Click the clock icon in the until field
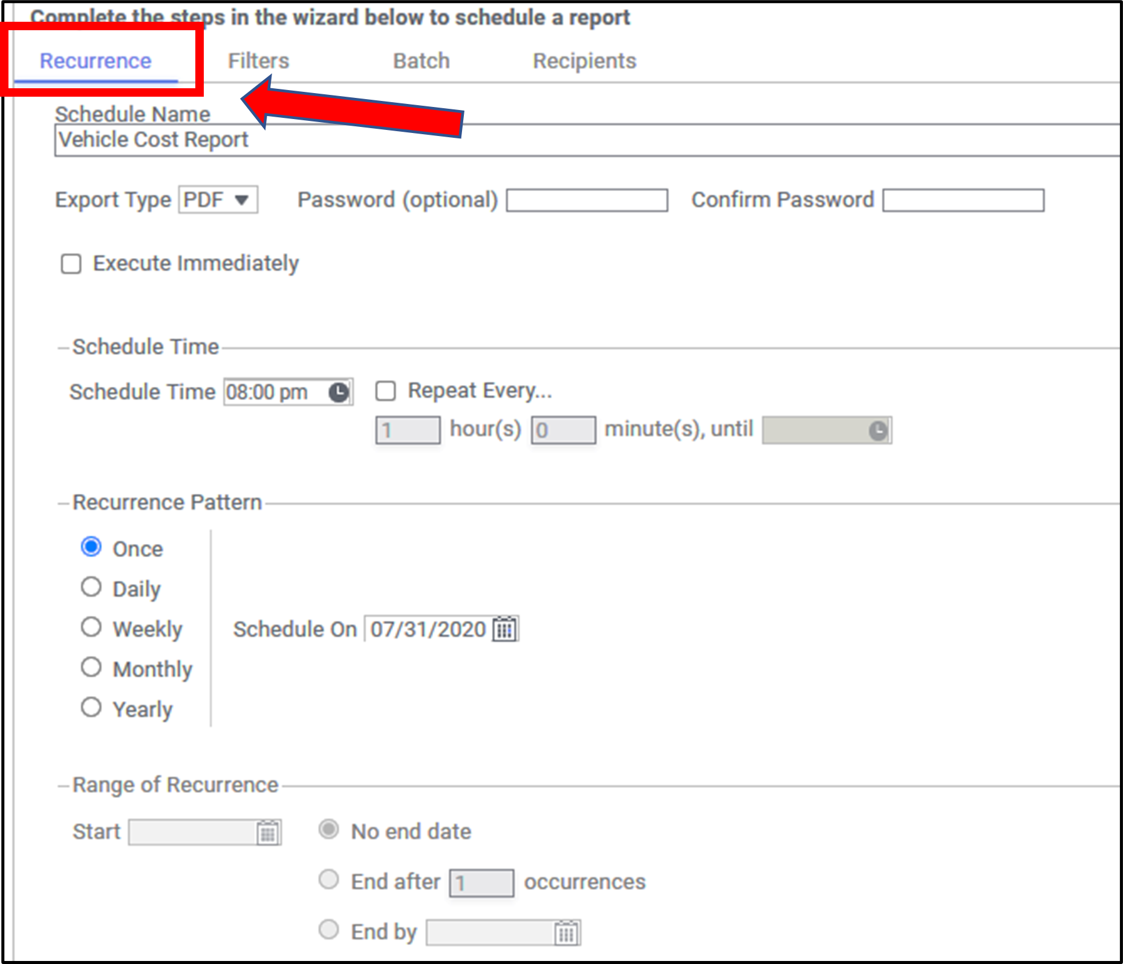Viewport: 1123px width, 964px height. point(878,430)
